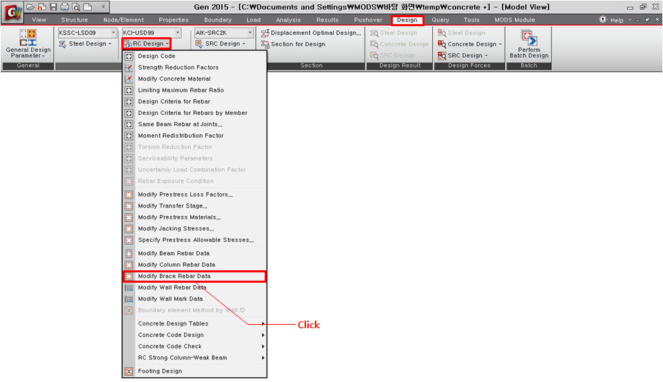Click the midas Gen application logo button
The image size is (663, 382).
coord(12,12)
